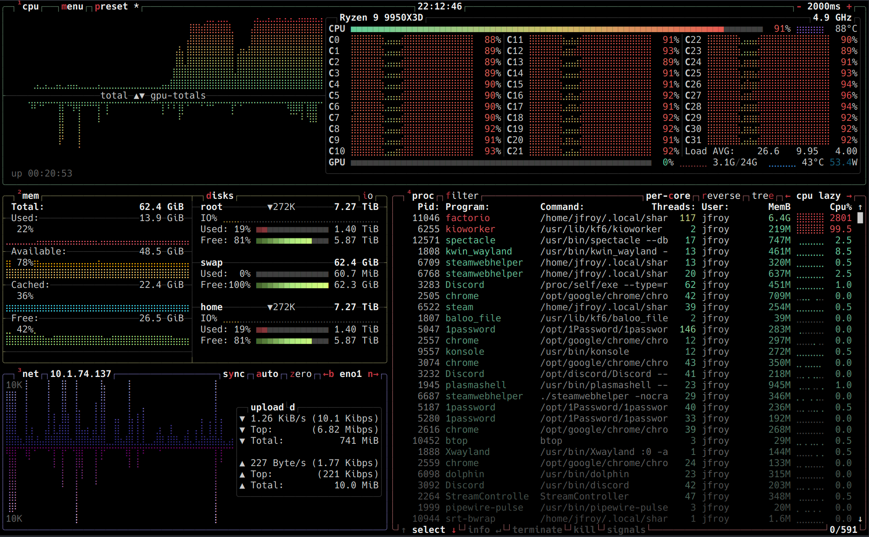This screenshot has width=869, height=537.
Task: Select the factorio process row
Action: coord(626,218)
